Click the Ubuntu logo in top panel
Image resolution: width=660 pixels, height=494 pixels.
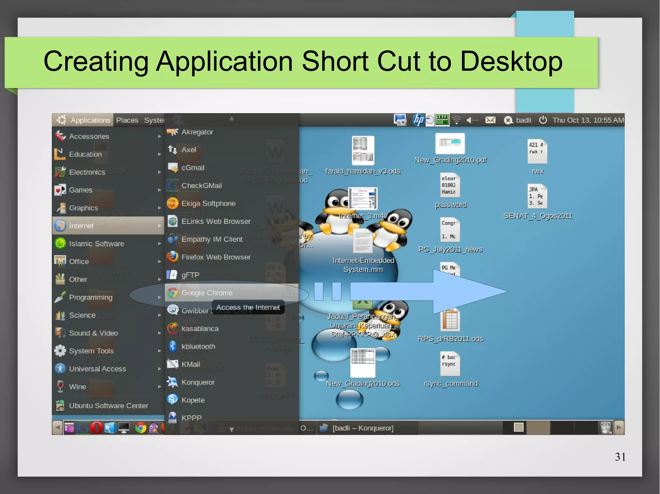pos(61,120)
